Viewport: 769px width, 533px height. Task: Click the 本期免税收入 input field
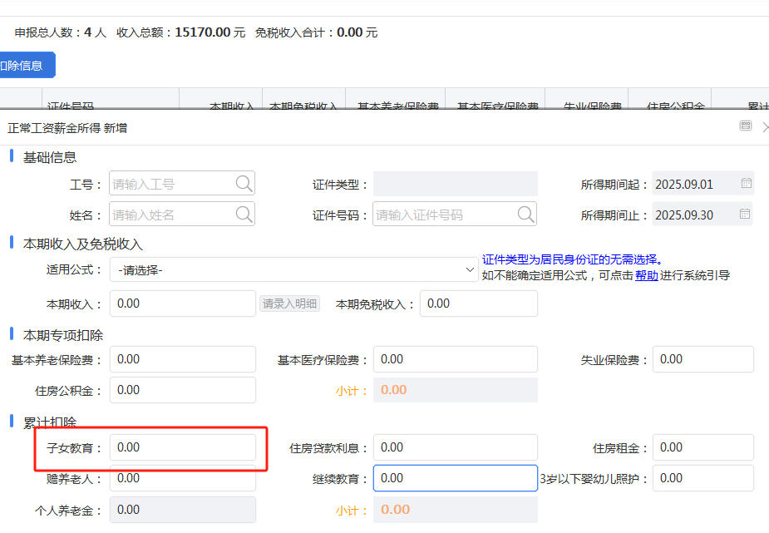[x=478, y=304]
